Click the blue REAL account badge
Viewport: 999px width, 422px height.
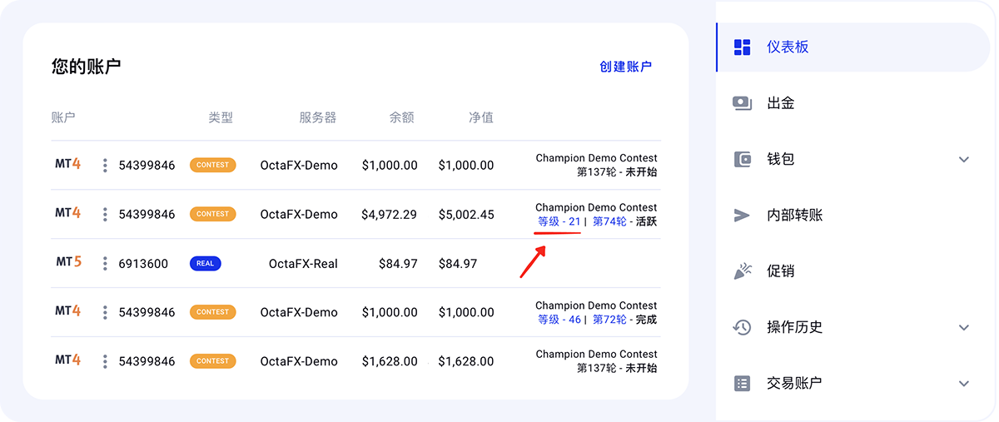pos(206,264)
